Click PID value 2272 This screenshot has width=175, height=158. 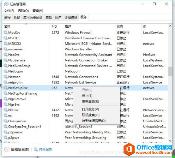click(x=55, y=32)
